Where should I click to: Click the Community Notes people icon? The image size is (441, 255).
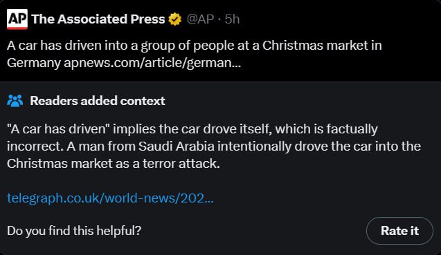coord(15,101)
